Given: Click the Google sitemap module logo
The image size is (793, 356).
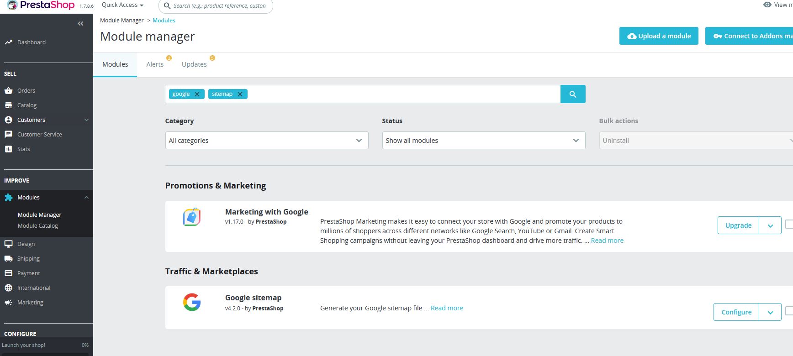Looking at the screenshot, I should pos(192,302).
